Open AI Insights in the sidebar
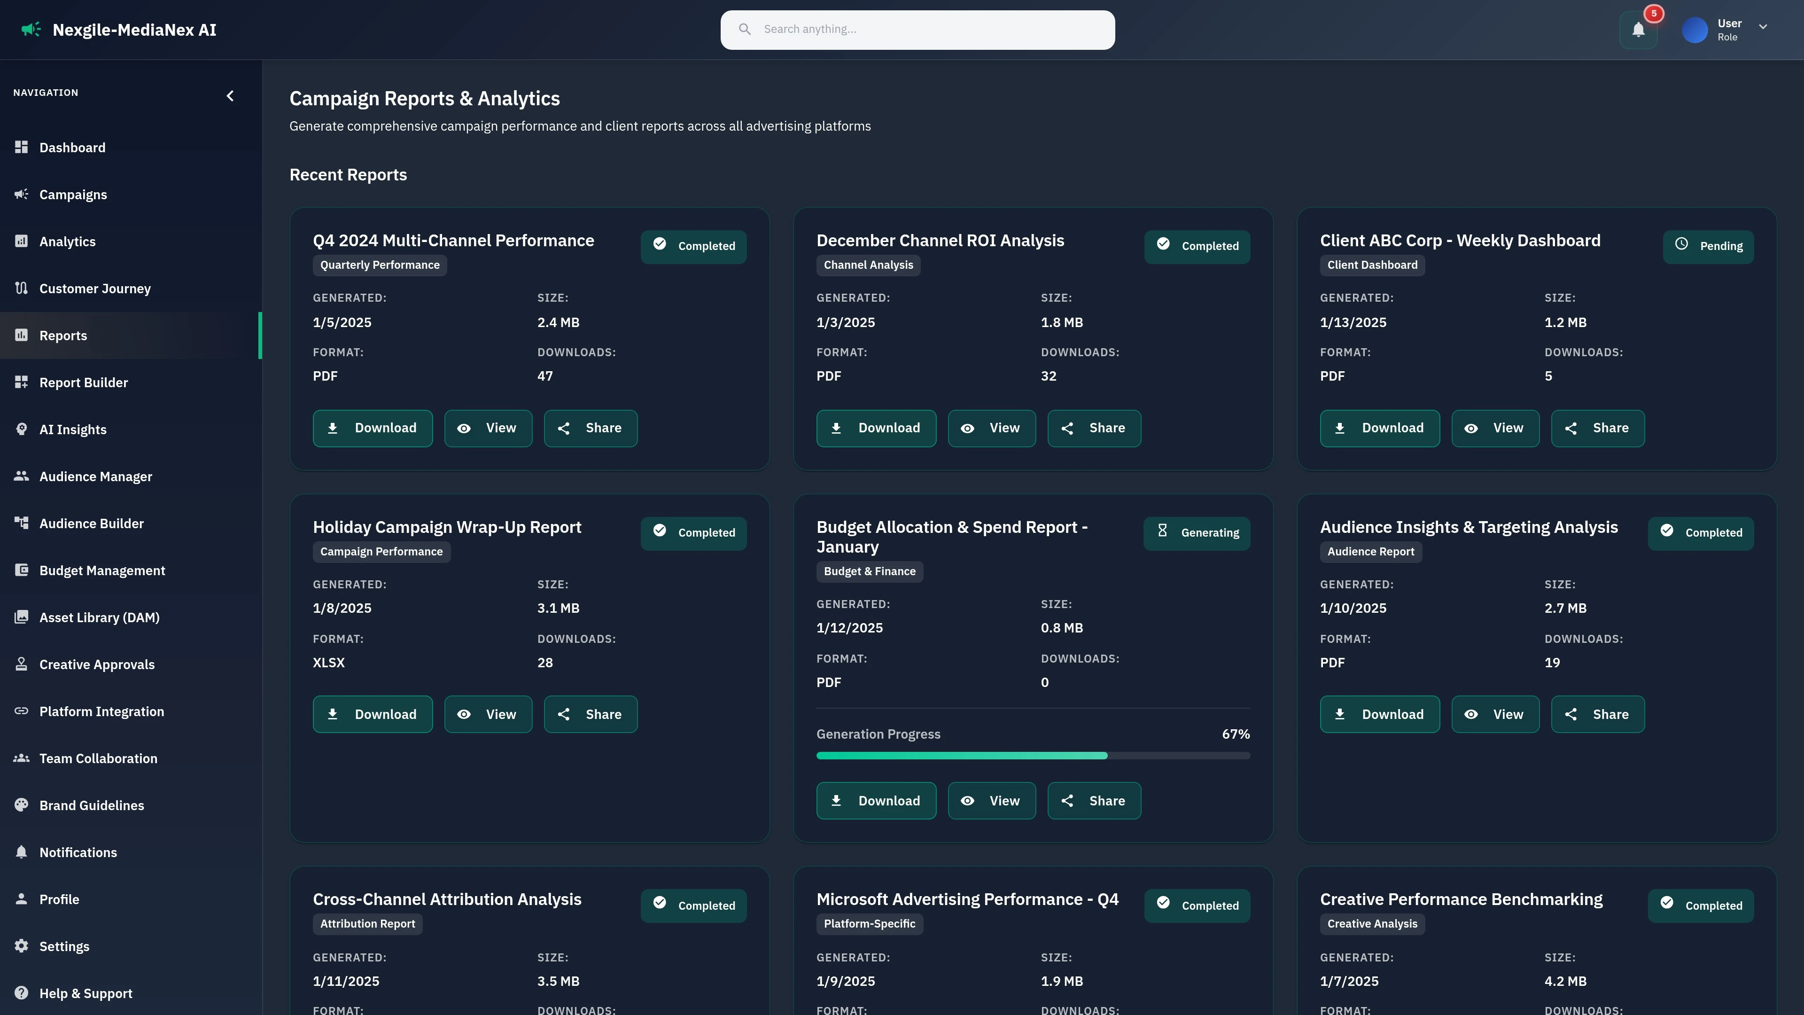This screenshot has height=1015, width=1804. tap(73, 429)
